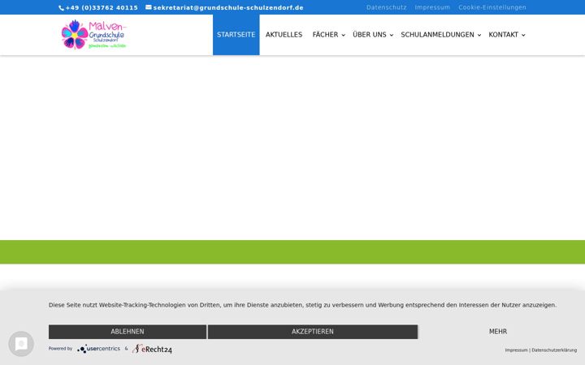Decline cookies with Ablehnen button
The image size is (585, 365).
(128, 332)
